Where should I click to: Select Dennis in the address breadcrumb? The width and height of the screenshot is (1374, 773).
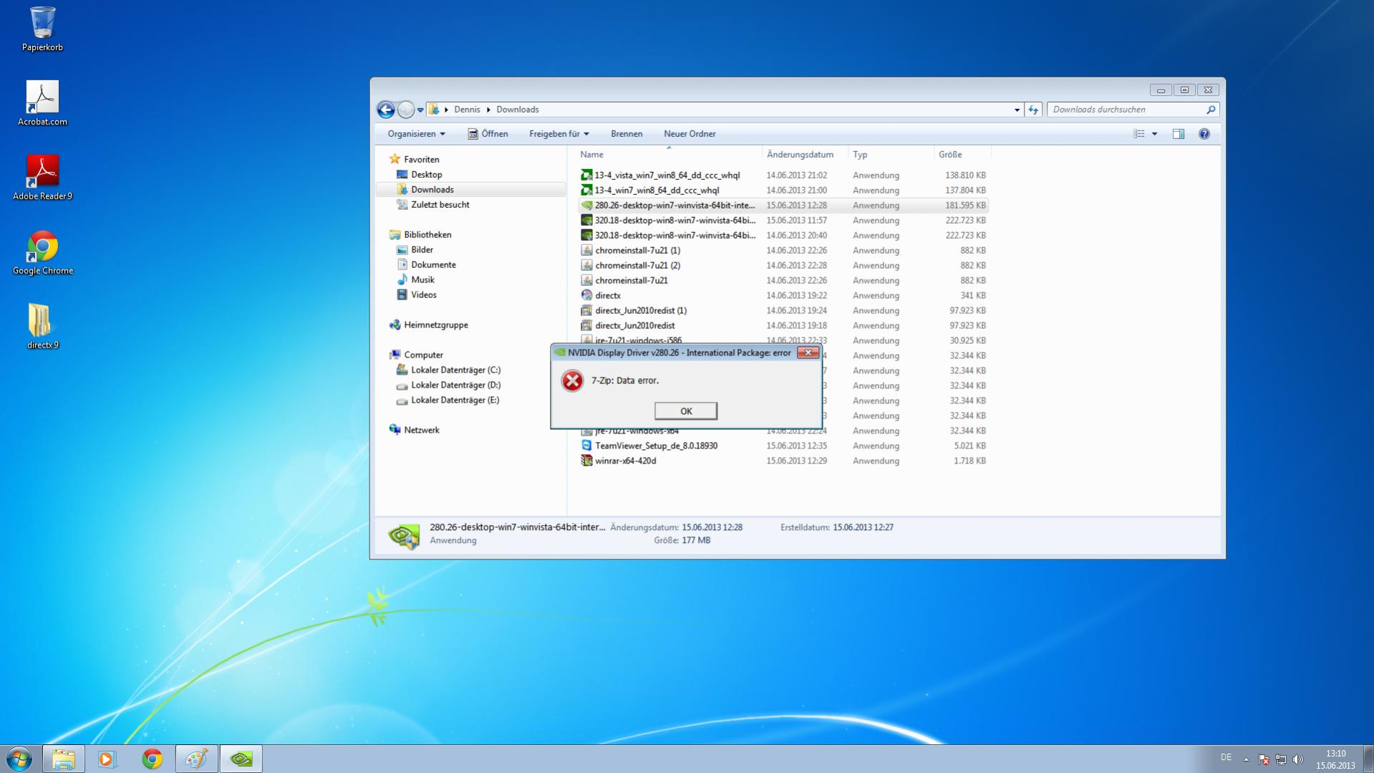[x=467, y=110]
